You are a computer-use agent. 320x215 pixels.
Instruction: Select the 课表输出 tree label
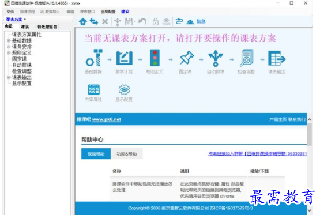[22, 77]
